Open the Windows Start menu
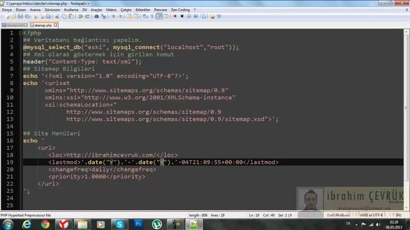 (x=8, y=224)
